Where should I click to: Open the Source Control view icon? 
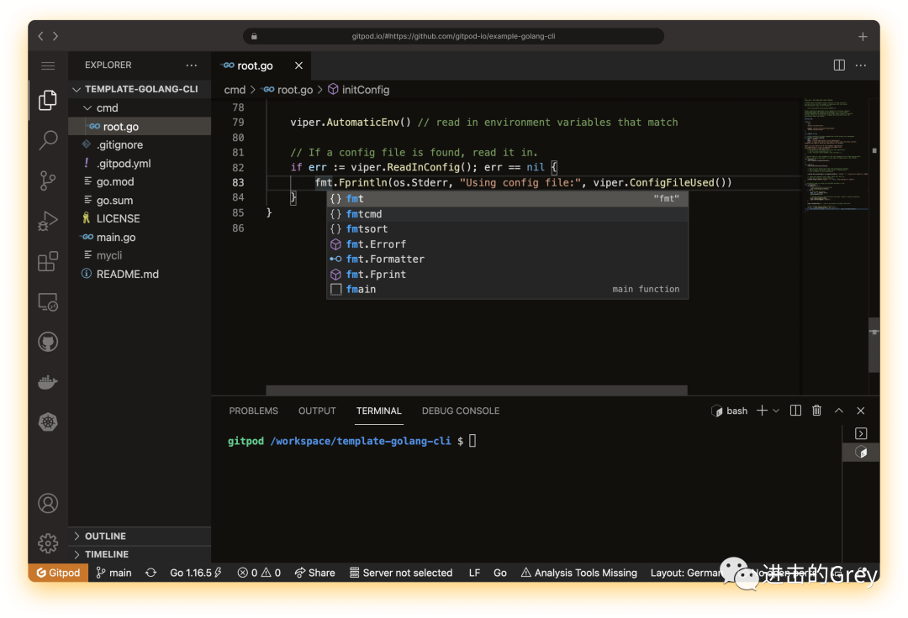coord(48,181)
